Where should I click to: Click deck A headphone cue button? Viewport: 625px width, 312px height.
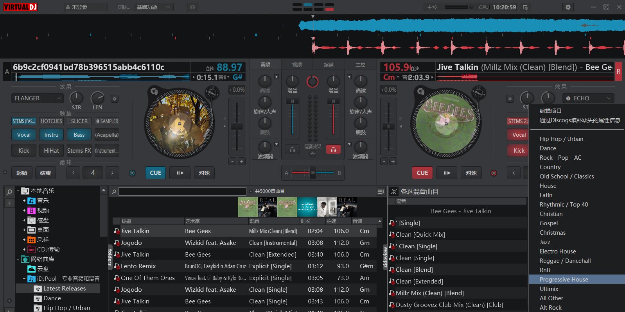tap(292, 150)
